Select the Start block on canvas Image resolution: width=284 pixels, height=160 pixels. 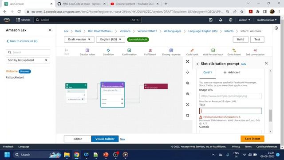[76, 93]
